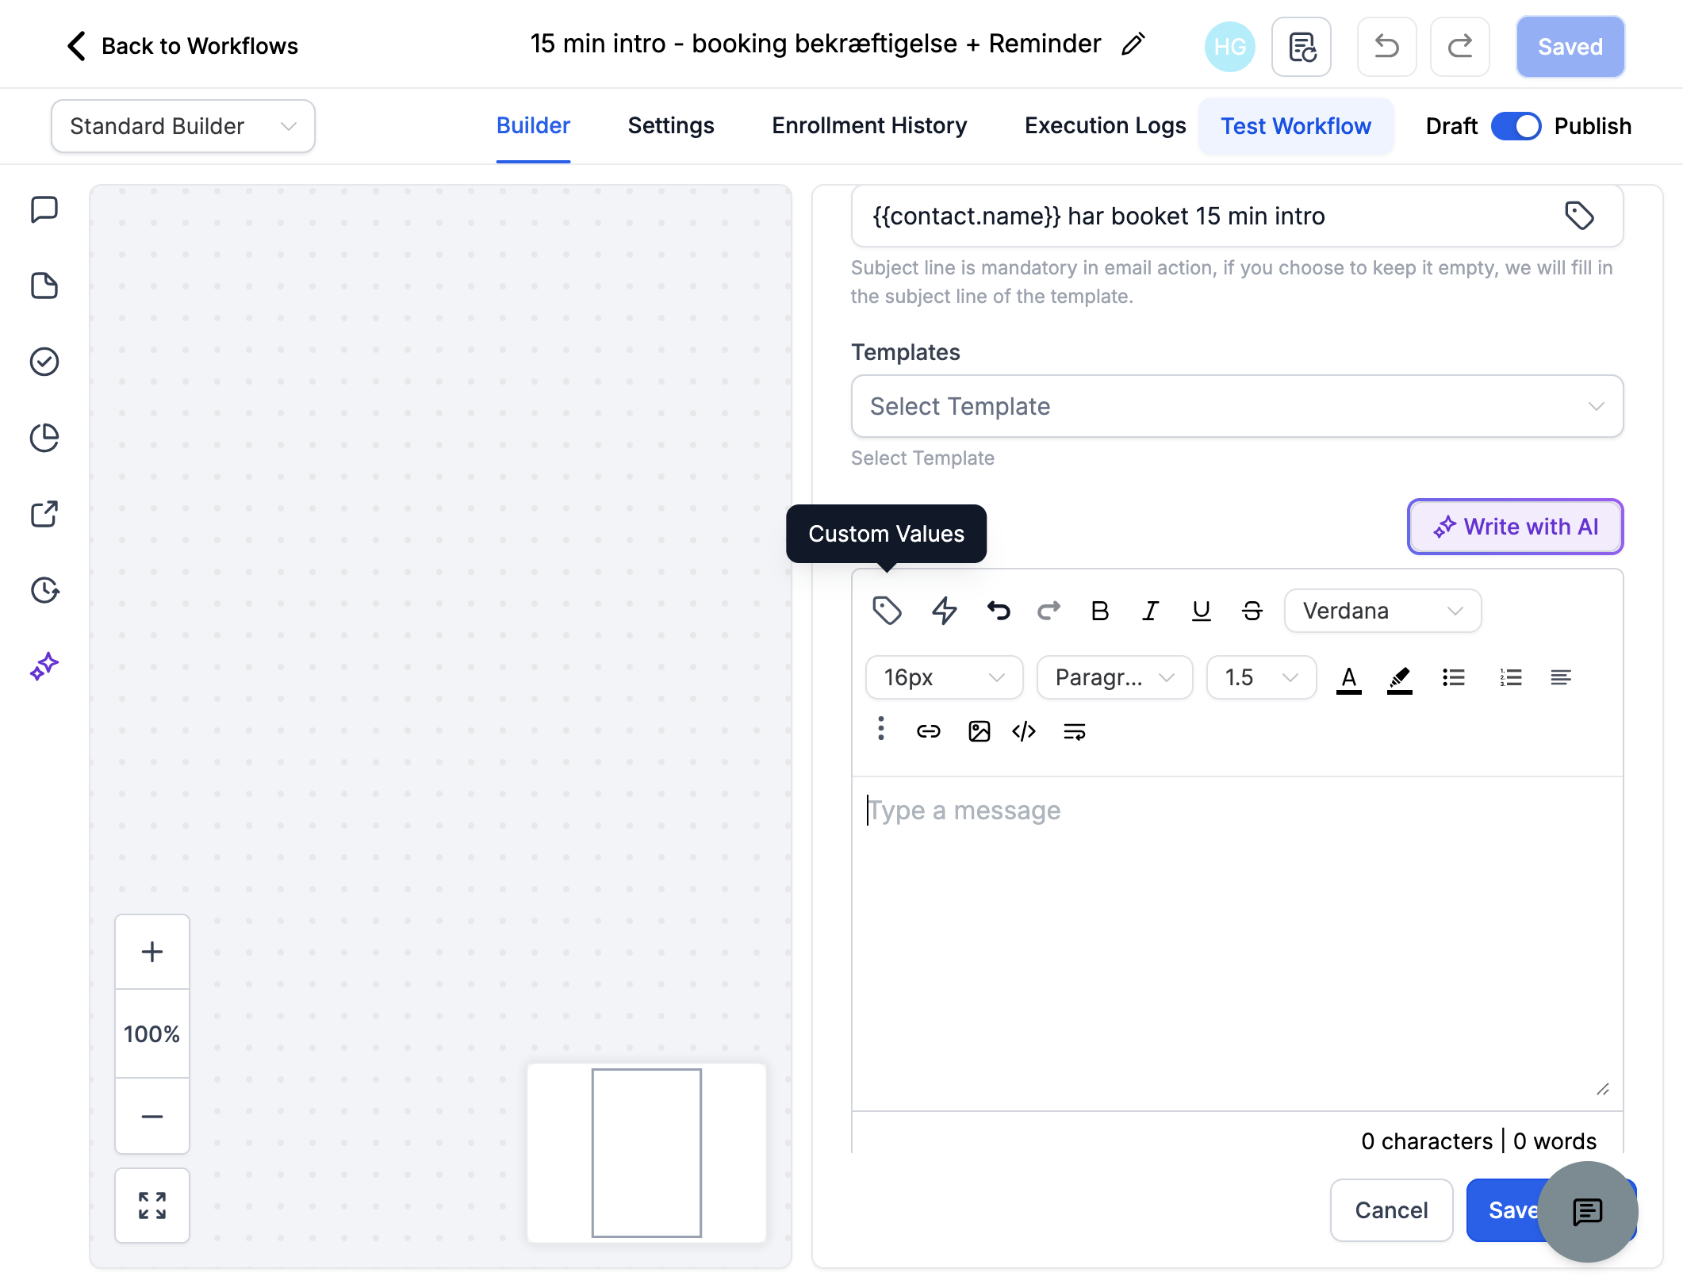Edit the workflow name with pencil icon
Screen dimensions: 1683x1288
(x=1133, y=44)
